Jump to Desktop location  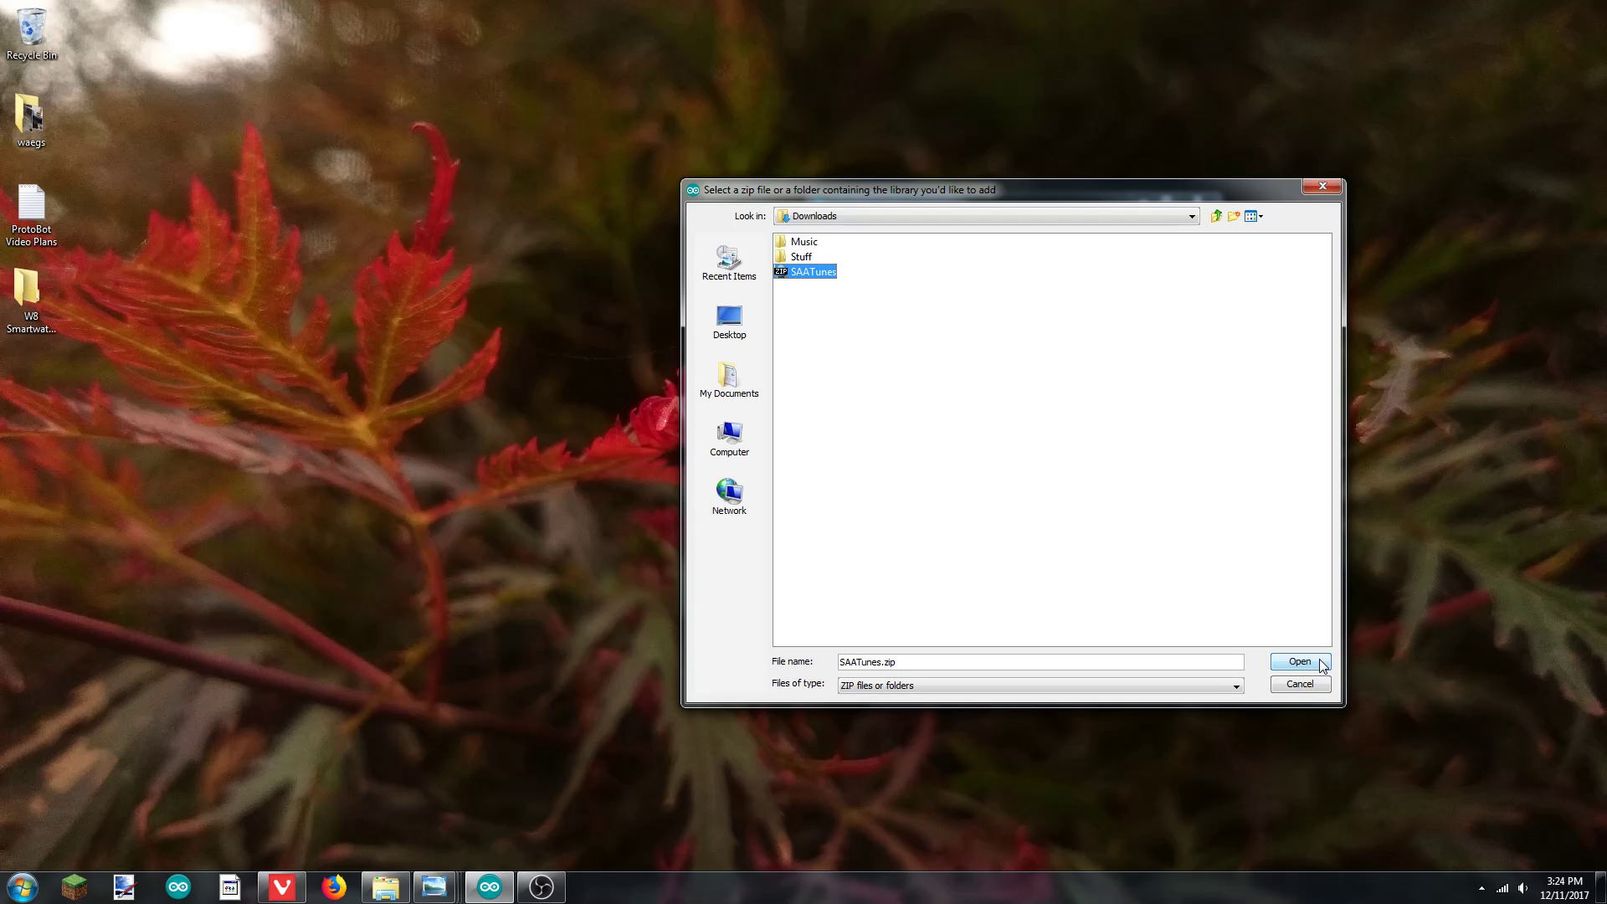tap(728, 321)
